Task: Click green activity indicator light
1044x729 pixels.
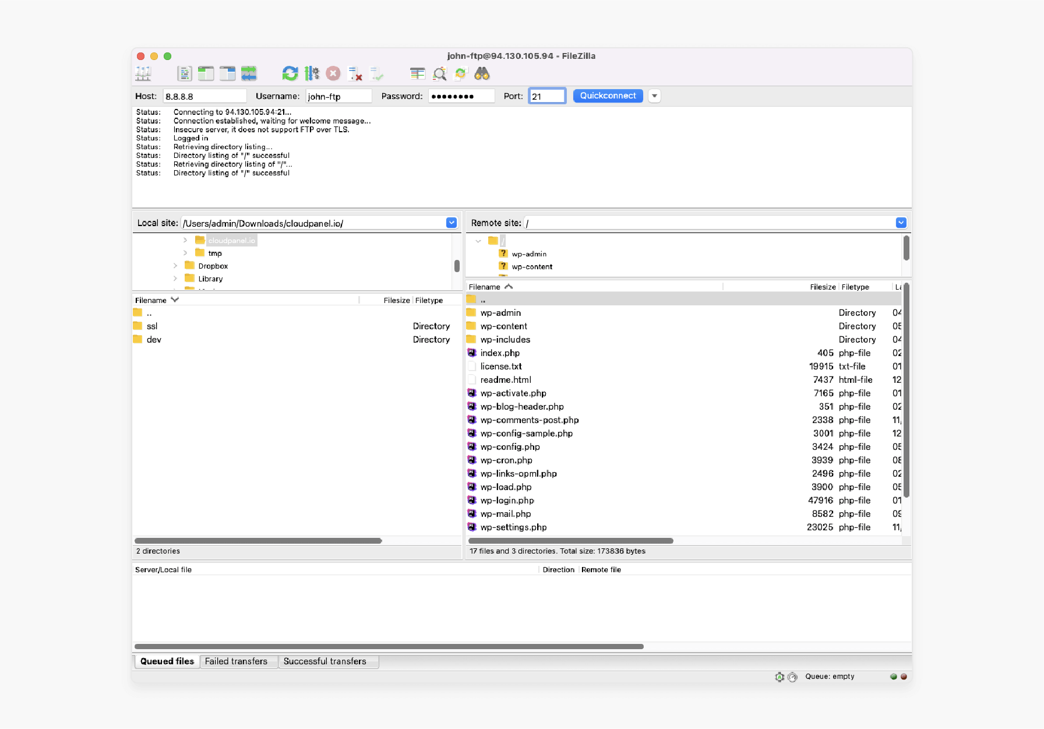Action: pyautogui.click(x=893, y=677)
